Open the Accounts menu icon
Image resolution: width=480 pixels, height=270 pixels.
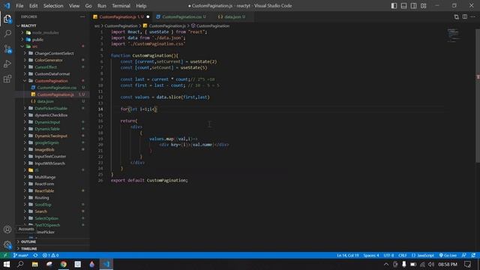click(x=7, y=229)
